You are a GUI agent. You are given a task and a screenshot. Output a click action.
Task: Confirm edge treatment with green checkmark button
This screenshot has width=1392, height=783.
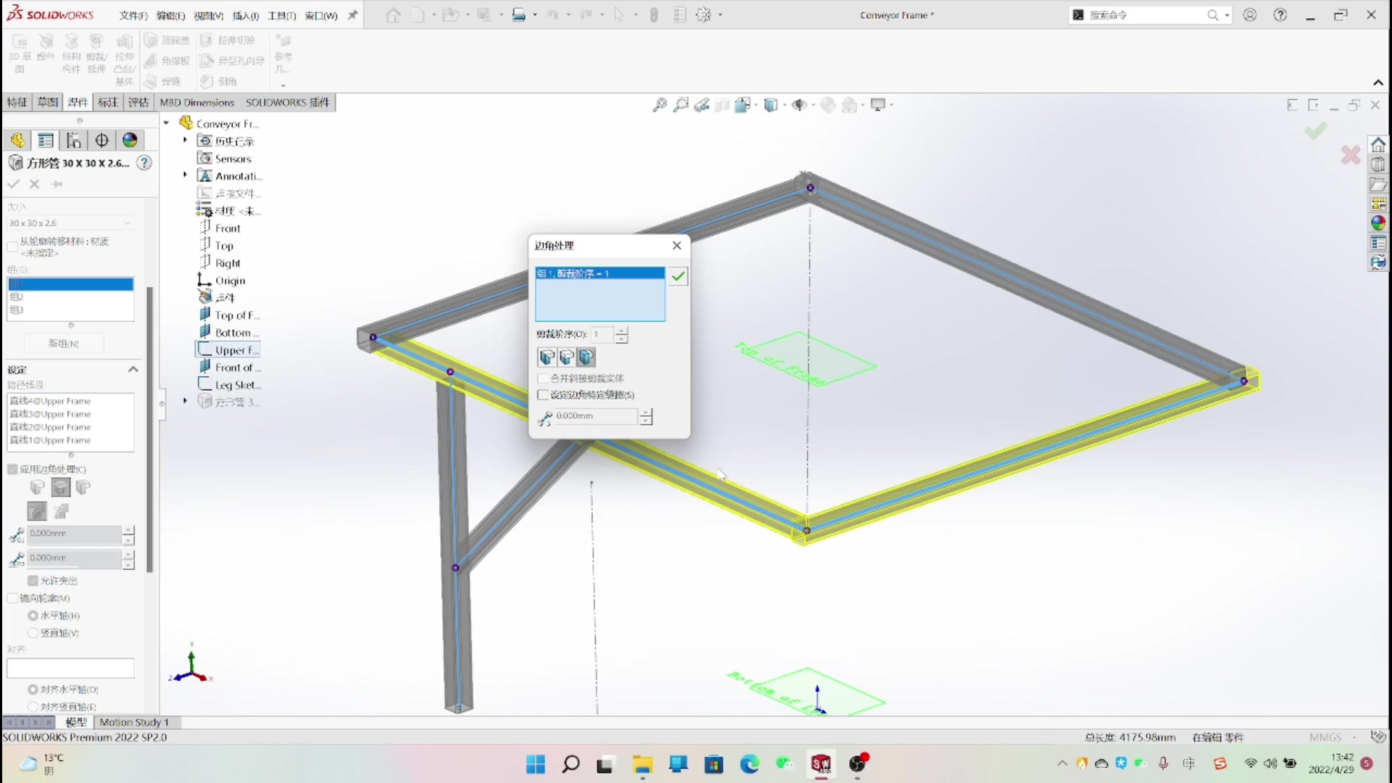pos(678,275)
